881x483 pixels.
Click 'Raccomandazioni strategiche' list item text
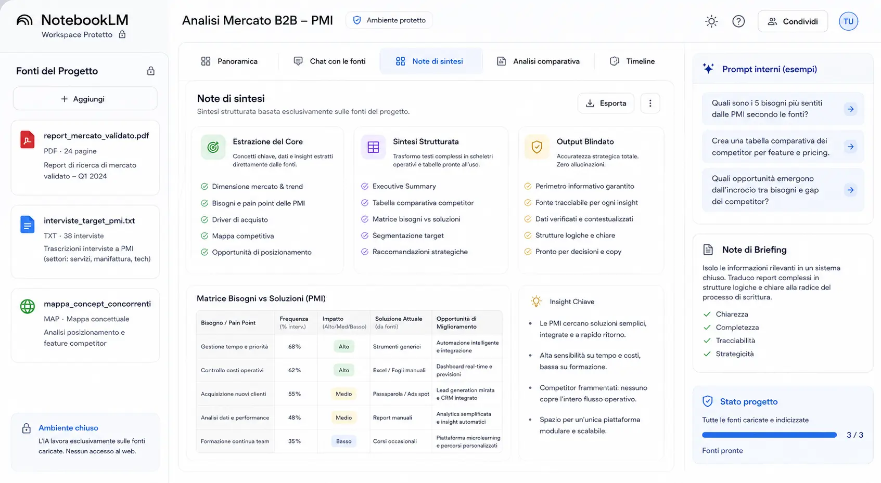tap(420, 252)
